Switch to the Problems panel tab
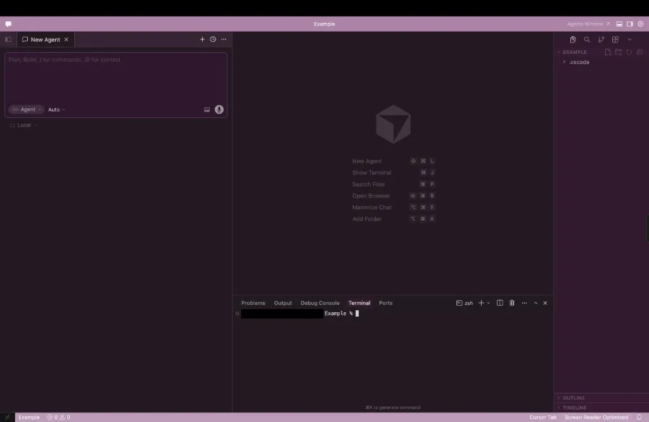This screenshot has height=422, width=649. click(x=253, y=303)
